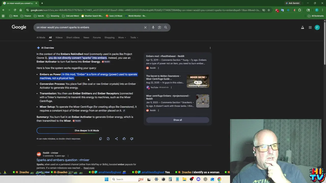
Task: Open the bookmarks bar apps grid icon
Action: [x=3, y=16]
